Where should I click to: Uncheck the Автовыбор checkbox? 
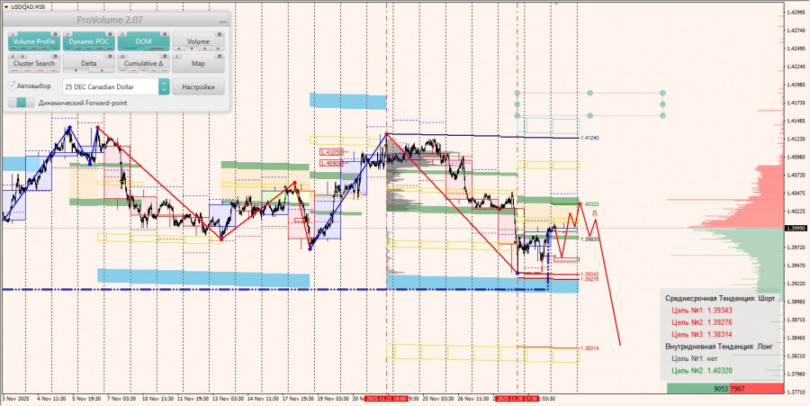(x=12, y=86)
